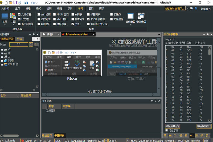
Task: Click the 筛选 filter input field
Action: pos(18,44)
